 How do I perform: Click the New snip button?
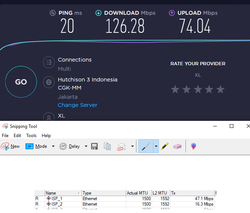pos(10,146)
